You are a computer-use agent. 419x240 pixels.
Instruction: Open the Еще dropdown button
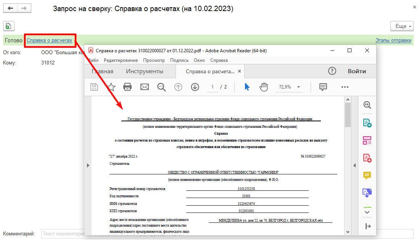click(x=402, y=26)
